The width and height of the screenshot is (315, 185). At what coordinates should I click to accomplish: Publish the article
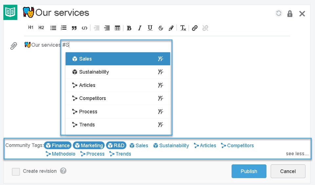click(249, 171)
